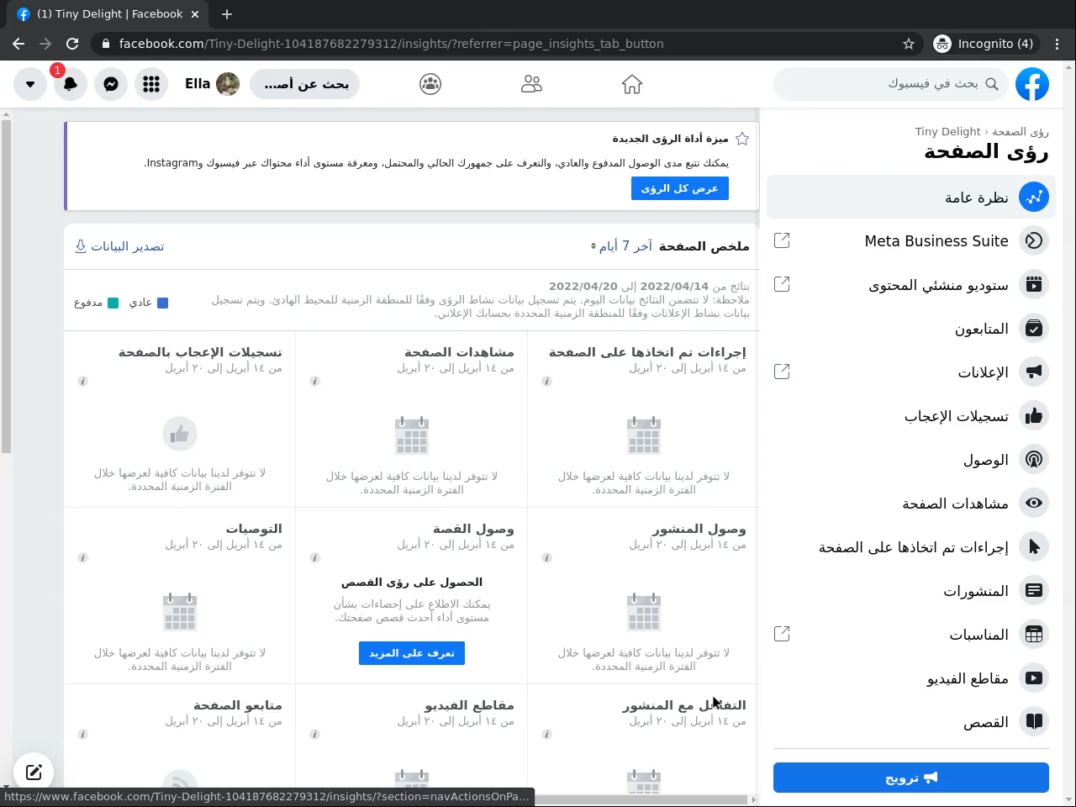Click the Tiny Delight breadcrumb link
Image resolution: width=1076 pixels, height=807 pixels.
tap(947, 131)
